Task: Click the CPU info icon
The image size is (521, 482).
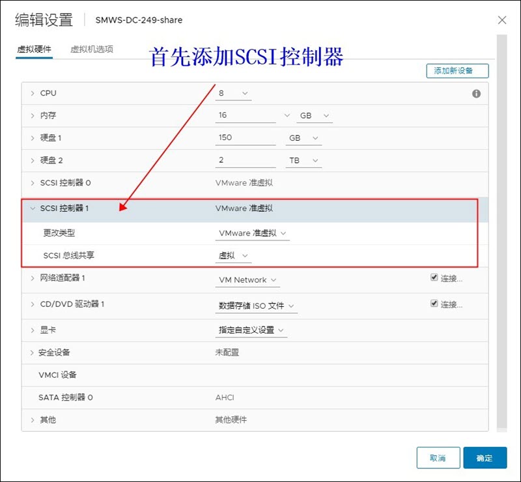Action: coord(476,94)
